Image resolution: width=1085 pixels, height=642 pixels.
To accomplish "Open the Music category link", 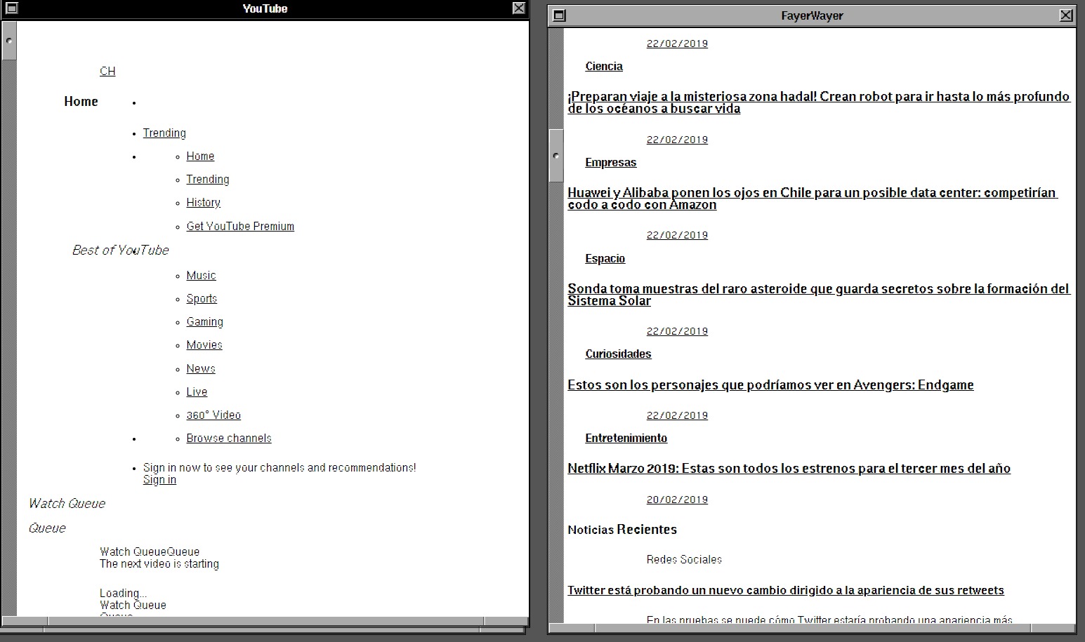I will click(x=201, y=275).
